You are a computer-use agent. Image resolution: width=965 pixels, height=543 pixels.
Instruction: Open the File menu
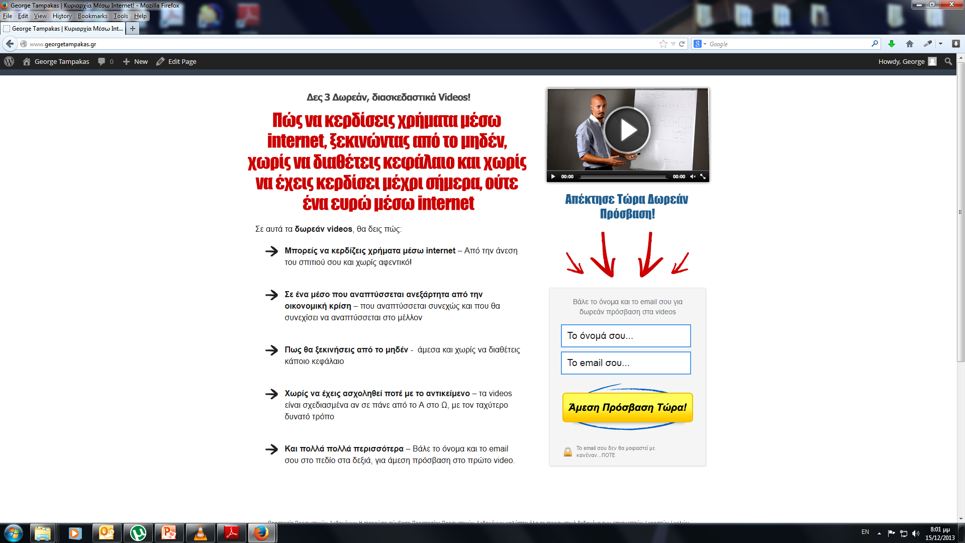pos(8,16)
